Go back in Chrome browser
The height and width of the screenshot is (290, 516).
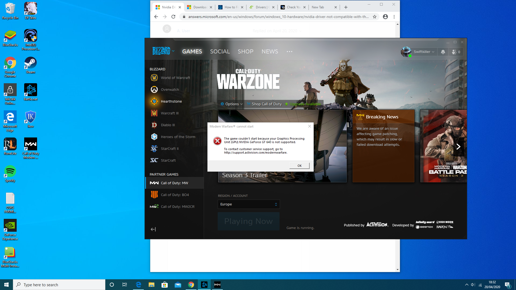tap(156, 17)
